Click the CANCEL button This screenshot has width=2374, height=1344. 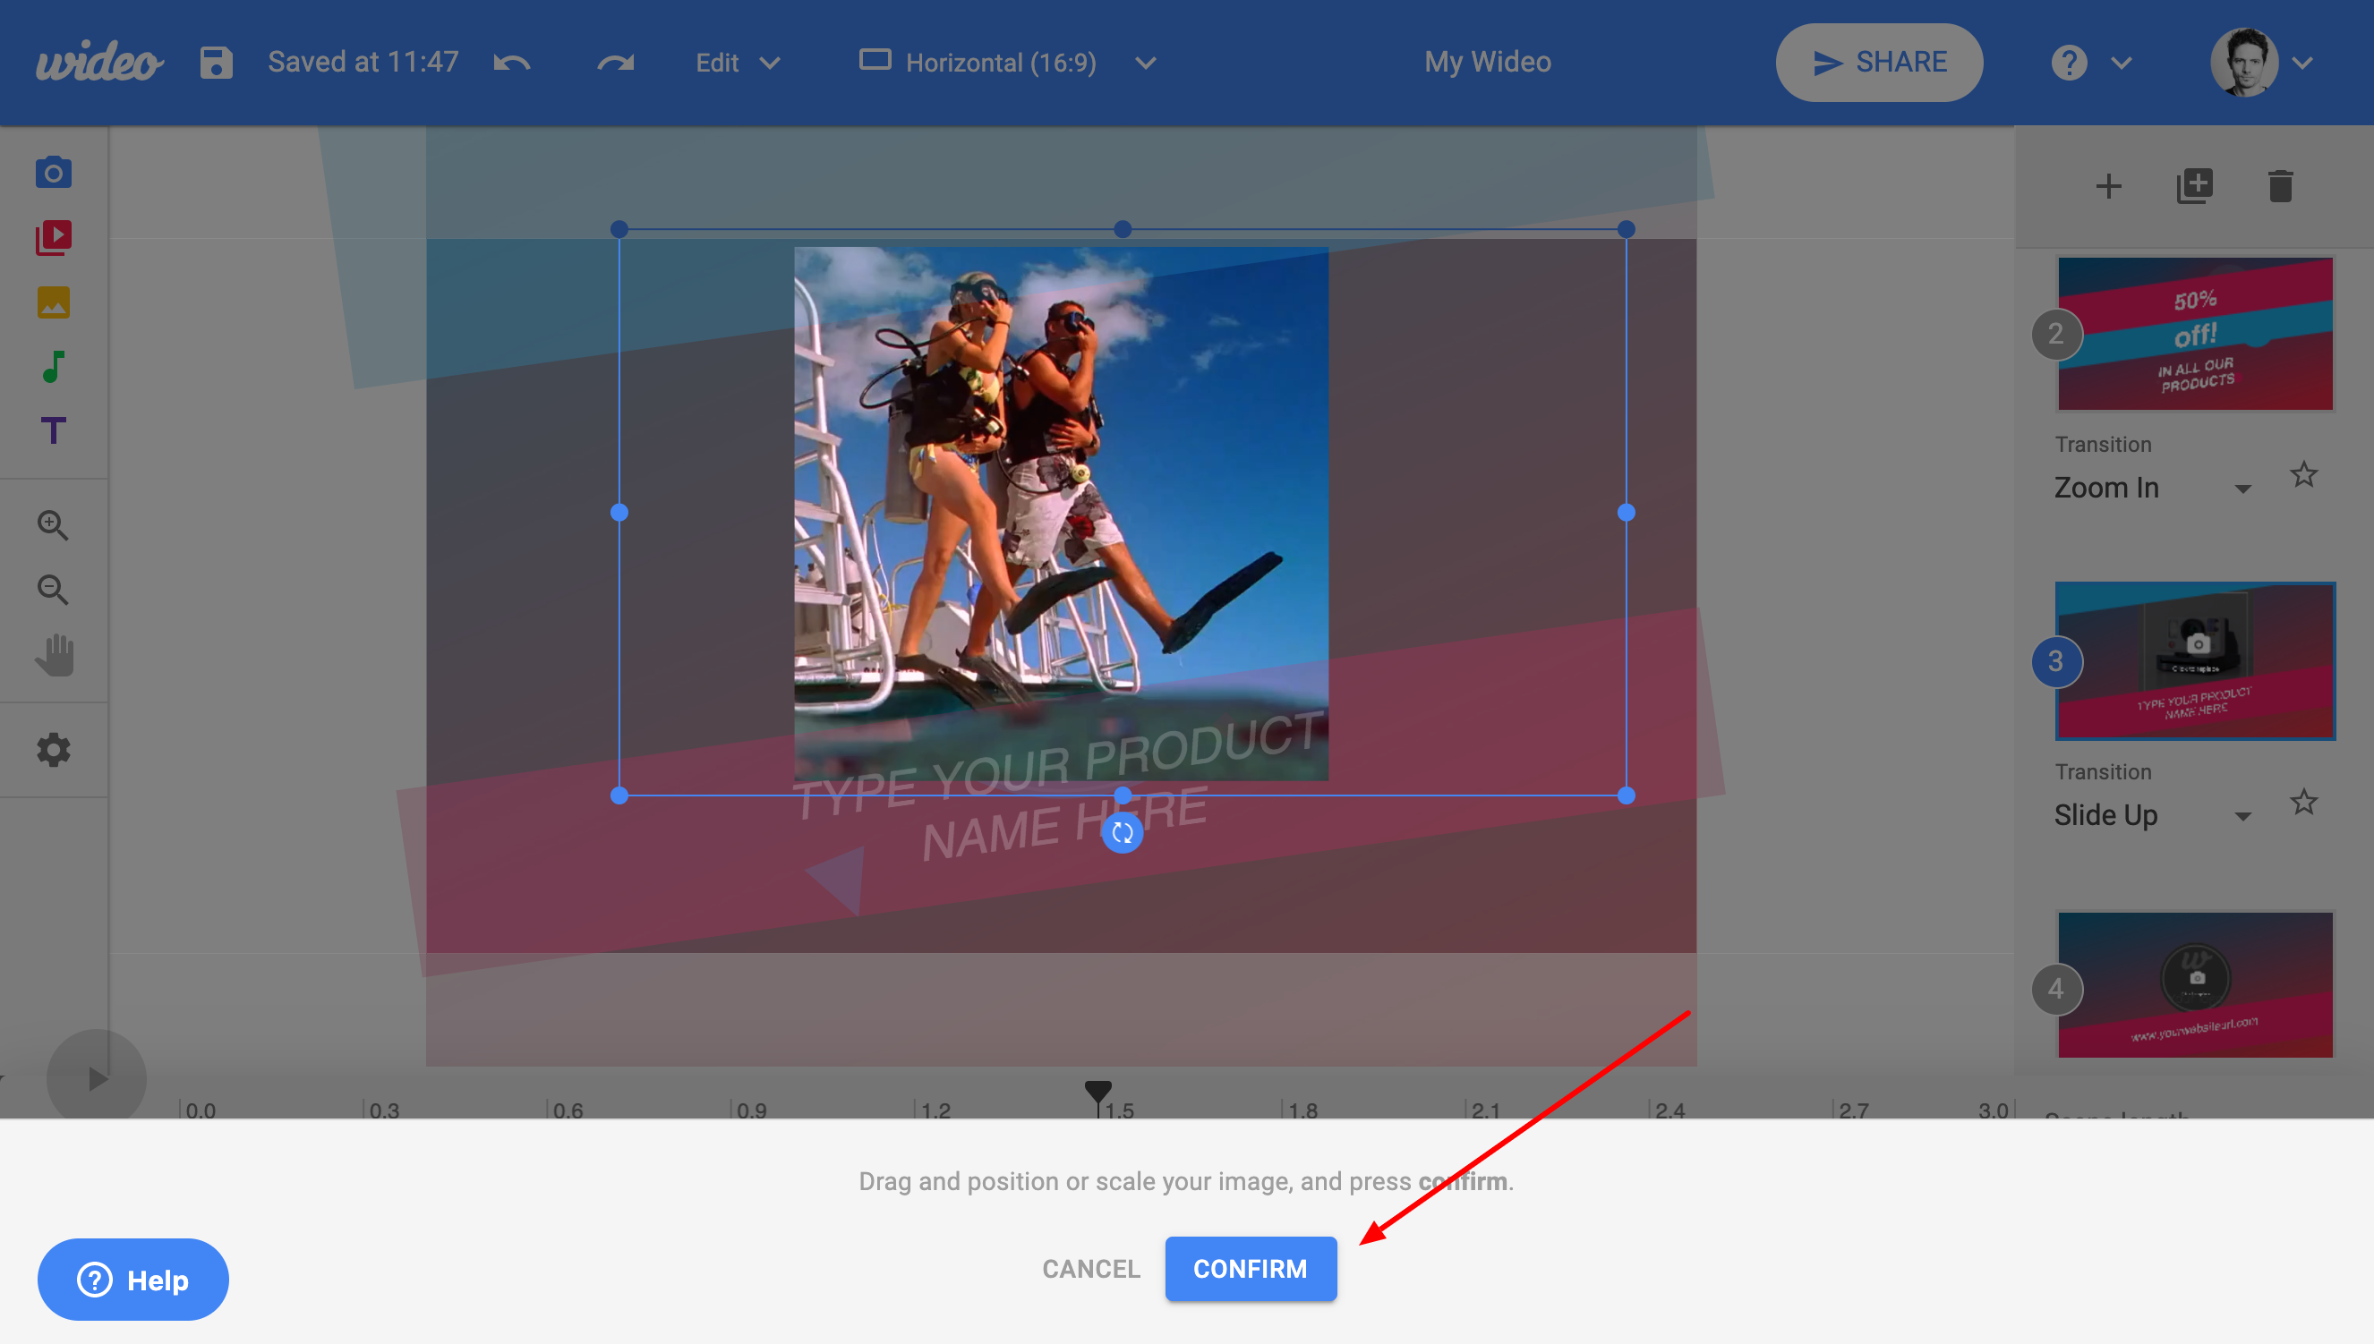1091,1268
